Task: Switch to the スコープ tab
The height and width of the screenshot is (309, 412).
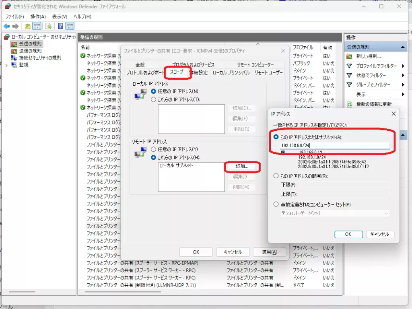Action: tap(177, 72)
